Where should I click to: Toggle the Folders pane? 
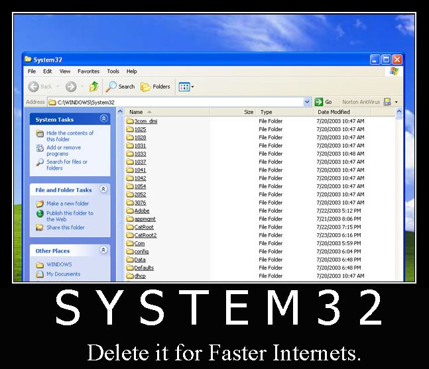[x=155, y=87]
